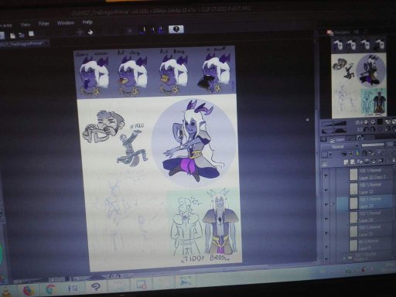Click the help question mark icon
Image resolution: width=396 pixels, height=297 pixels.
[x=176, y=29]
